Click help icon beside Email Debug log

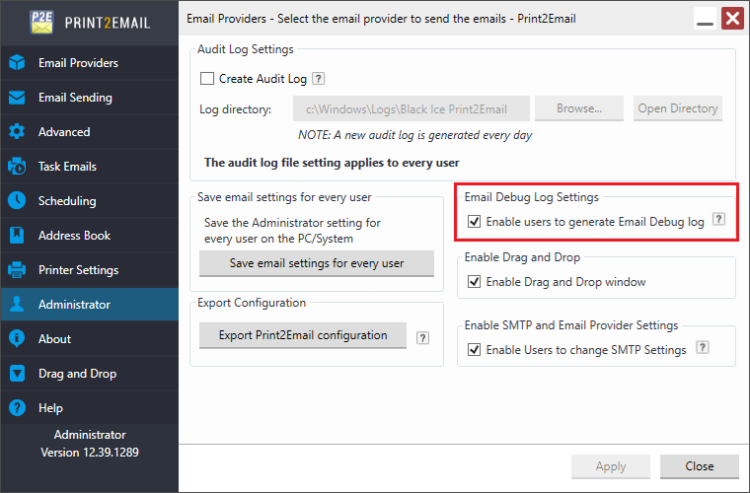[x=718, y=221]
